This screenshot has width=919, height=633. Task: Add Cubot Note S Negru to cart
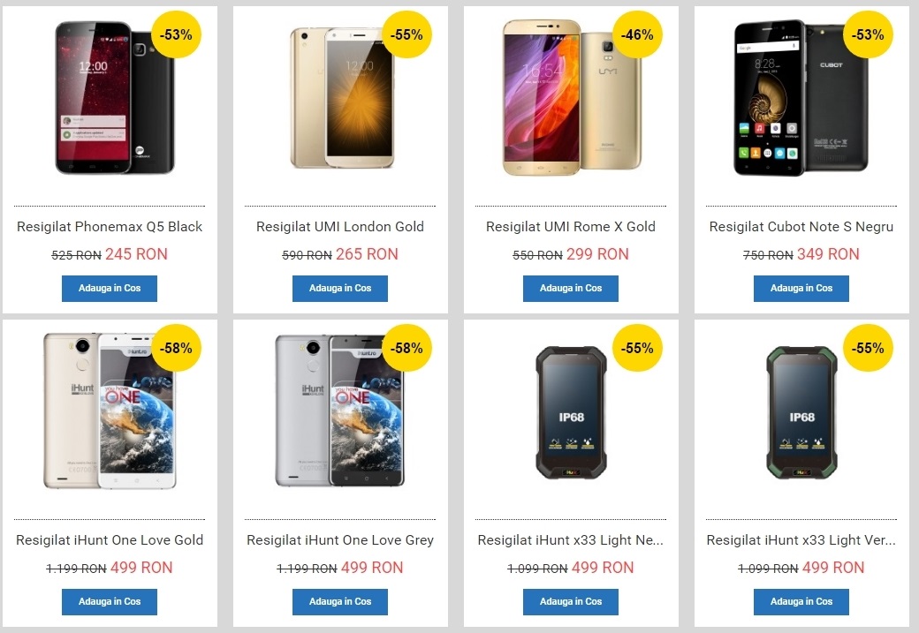[801, 289]
